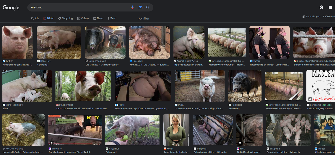This screenshot has width=335, height=155.
Task: Click 'MASTSAU !! - Die Mastsau ist zurück' caption
Action: [149, 65]
